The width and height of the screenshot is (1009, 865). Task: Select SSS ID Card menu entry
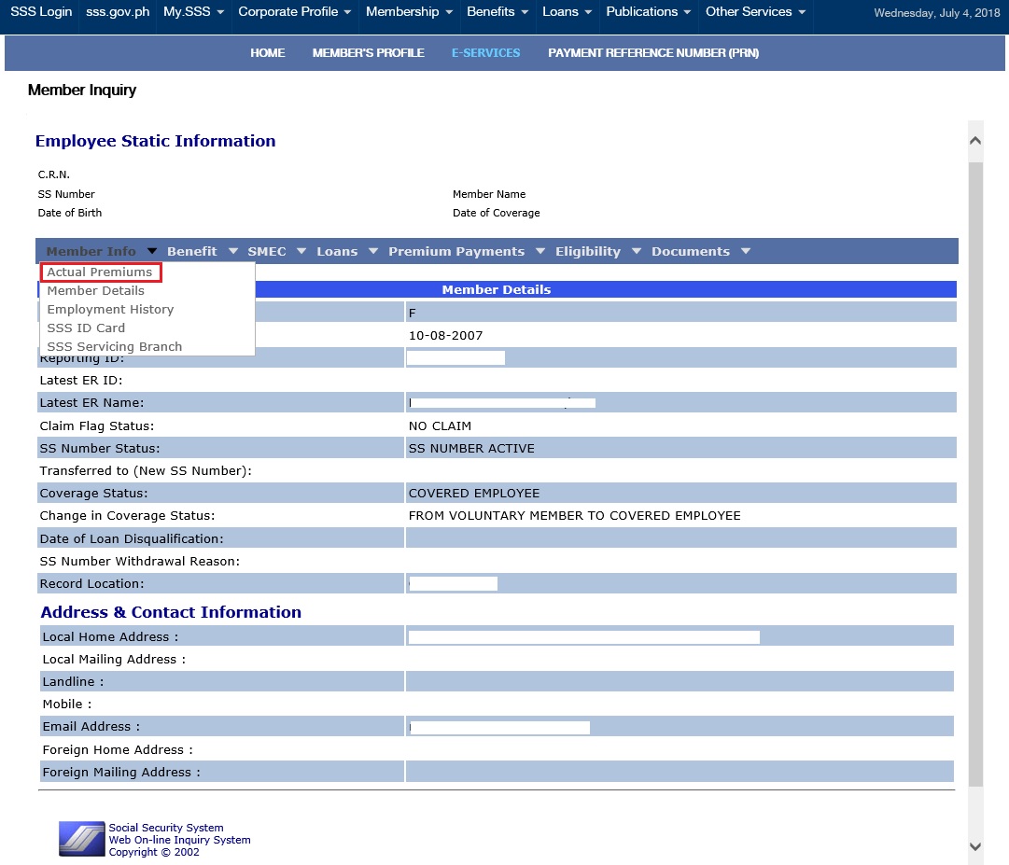(x=85, y=328)
